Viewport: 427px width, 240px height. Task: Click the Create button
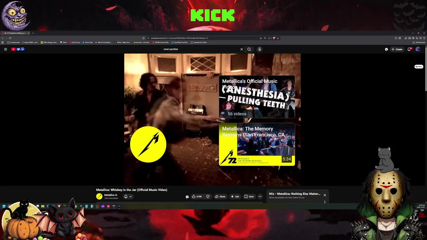[397, 49]
